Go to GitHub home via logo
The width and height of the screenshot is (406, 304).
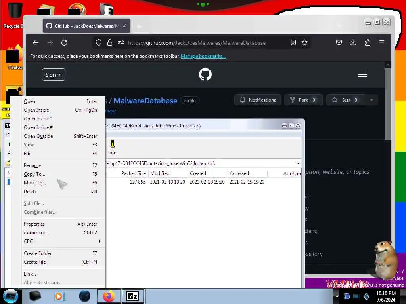205,74
